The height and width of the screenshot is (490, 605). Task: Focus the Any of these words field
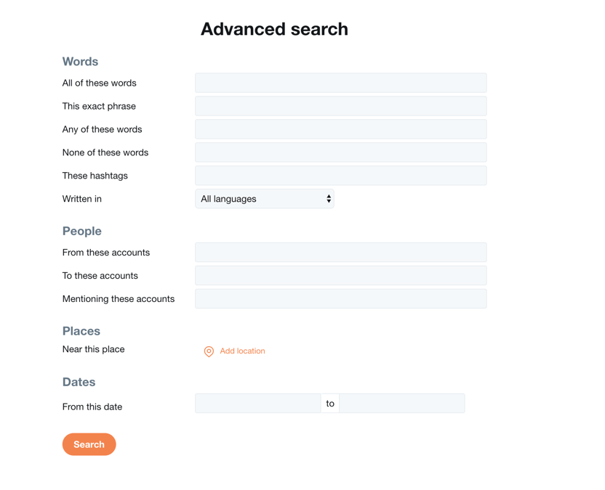(341, 129)
